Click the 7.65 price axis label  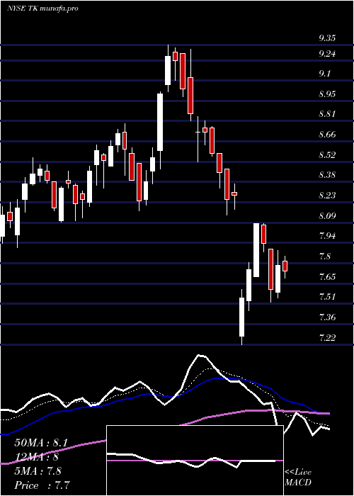pos(327,277)
